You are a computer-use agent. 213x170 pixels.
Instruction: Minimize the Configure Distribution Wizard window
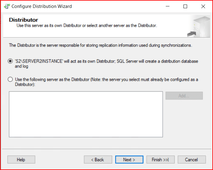tap(167, 6)
